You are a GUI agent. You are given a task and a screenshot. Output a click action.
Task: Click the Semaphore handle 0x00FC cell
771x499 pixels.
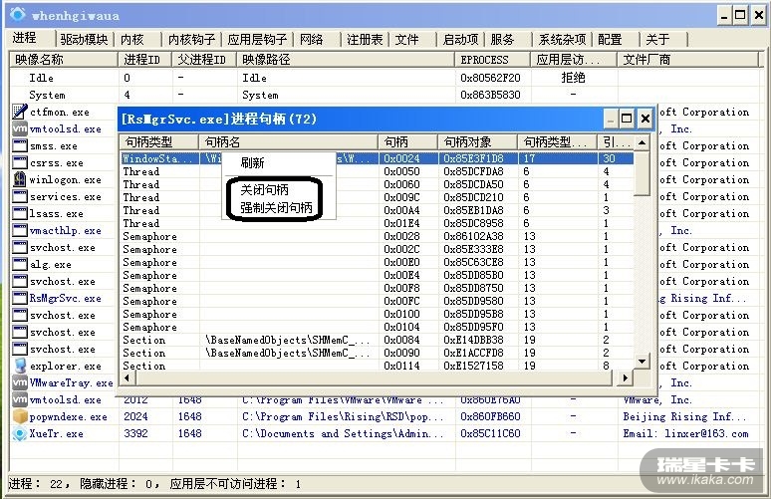point(401,301)
